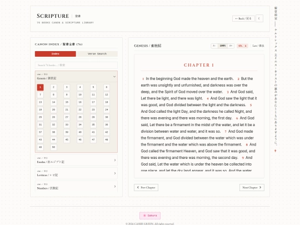Open Genesis chapter 44

point(53,139)
